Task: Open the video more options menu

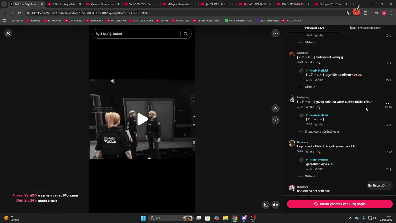Action: pyautogui.click(x=275, y=33)
